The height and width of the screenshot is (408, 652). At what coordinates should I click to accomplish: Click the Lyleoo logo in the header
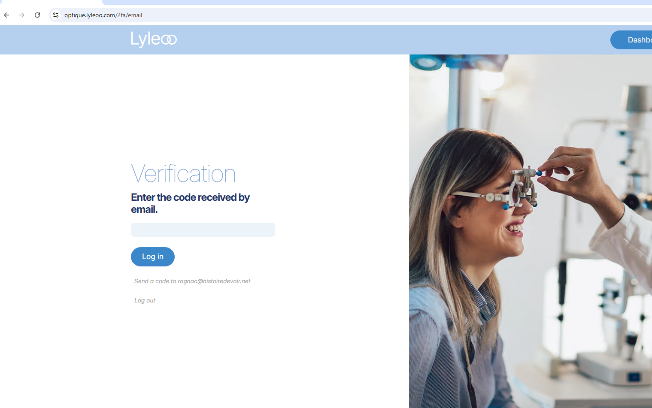coord(154,39)
